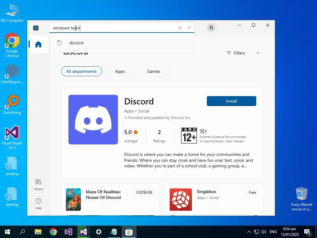Open the notification action center
Viewport: 317px width, 238px height.
(307, 232)
